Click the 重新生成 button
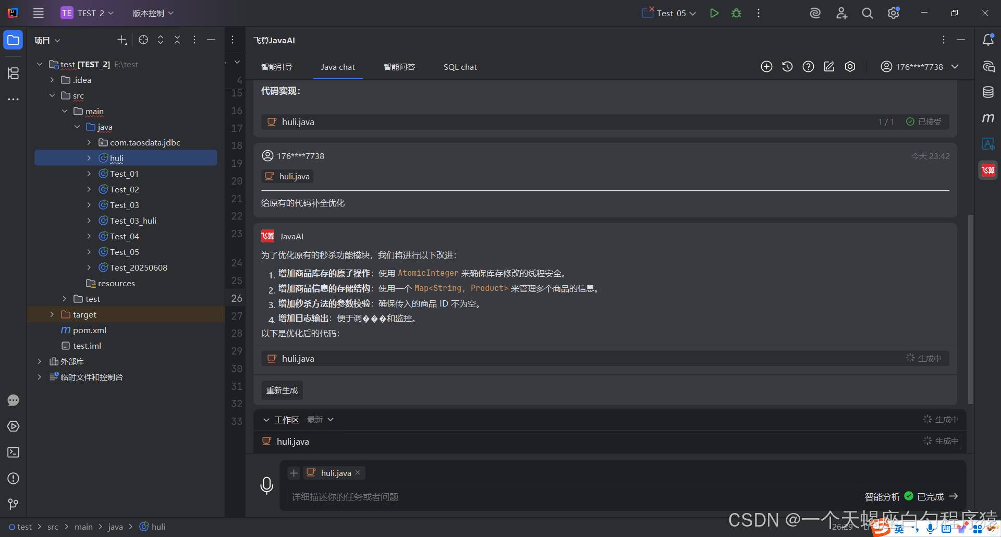This screenshot has width=1001, height=537. [282, 390]
